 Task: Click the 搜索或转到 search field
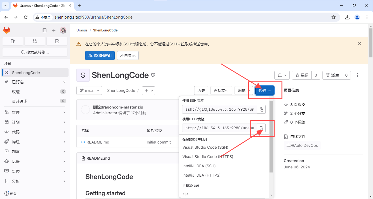(x=35, y=52)
